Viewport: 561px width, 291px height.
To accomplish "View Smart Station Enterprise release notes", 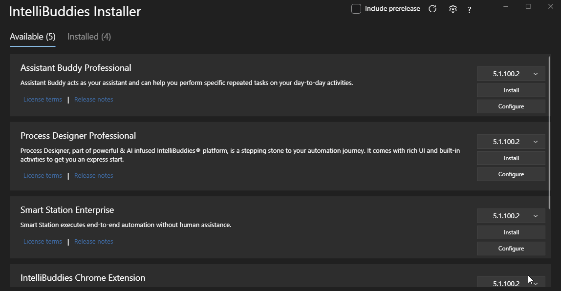I will coord(93,241).
